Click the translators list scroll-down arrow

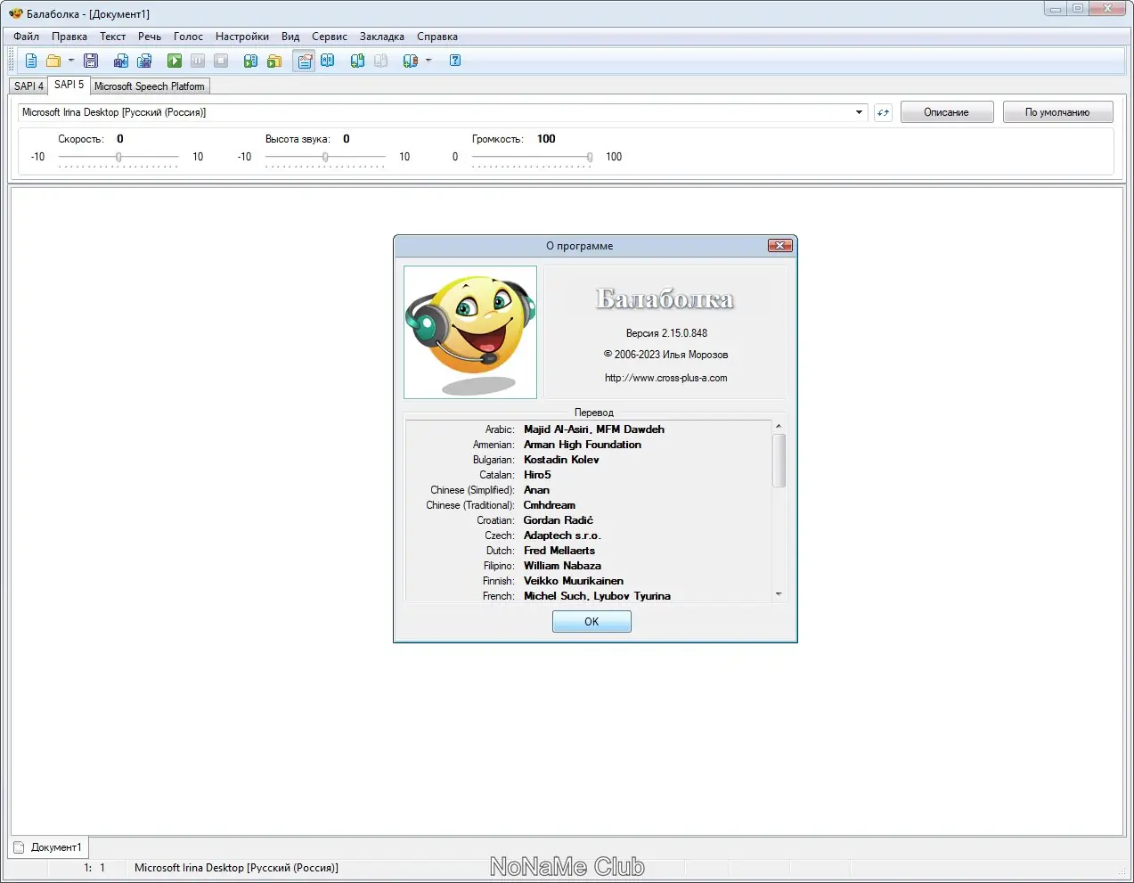click(x=779, y=593)
